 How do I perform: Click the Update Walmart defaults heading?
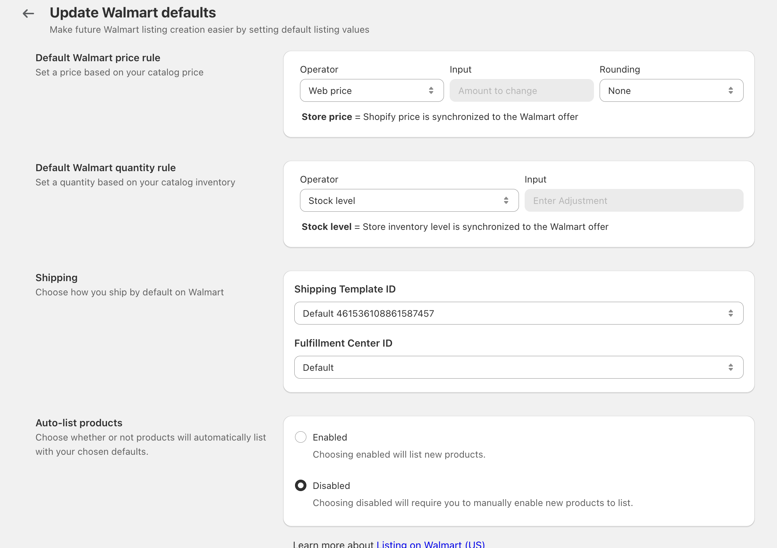pos(133,13)
